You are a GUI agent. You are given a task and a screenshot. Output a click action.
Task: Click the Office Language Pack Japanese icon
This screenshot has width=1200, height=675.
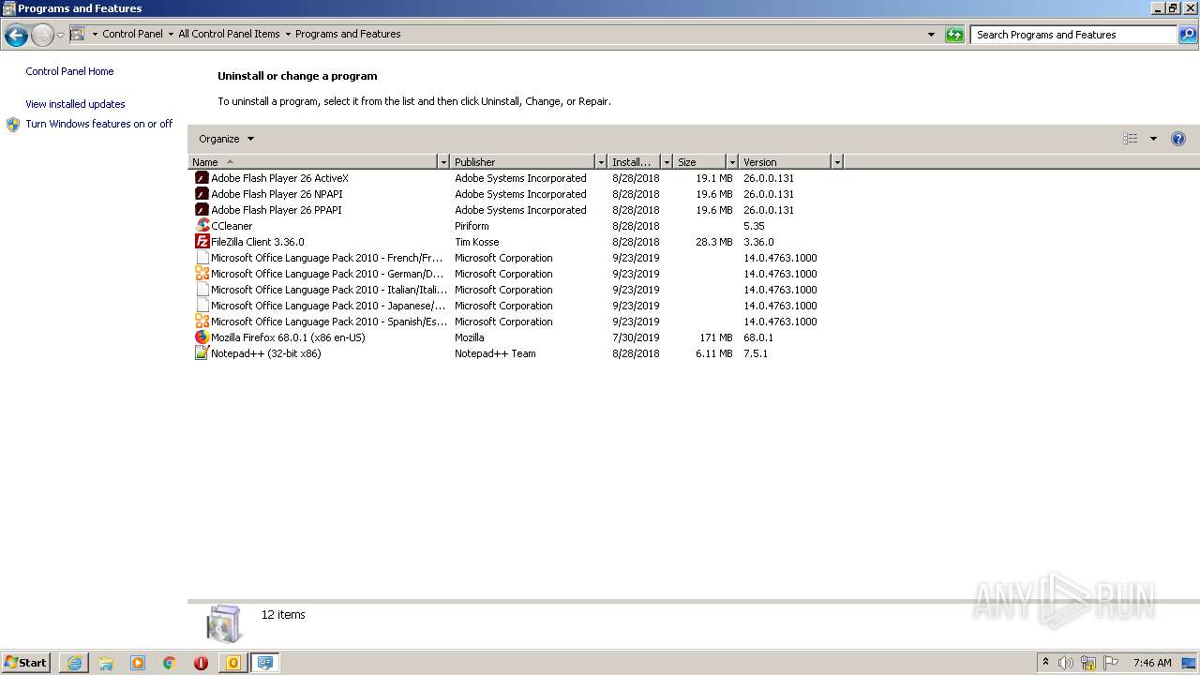coord(202,306)
